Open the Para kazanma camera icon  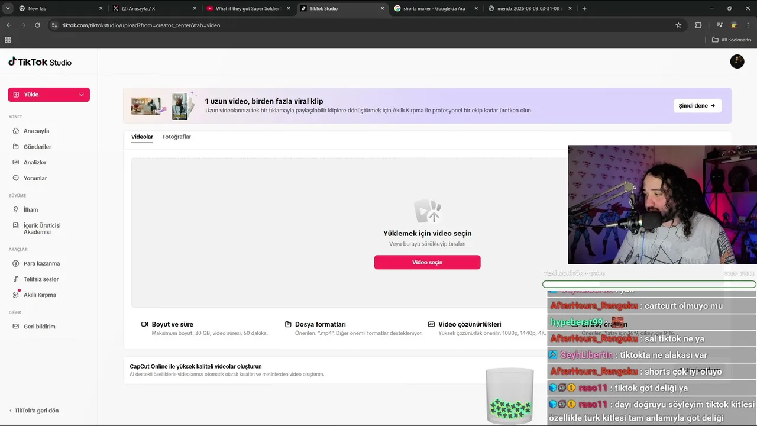(16, 263)
